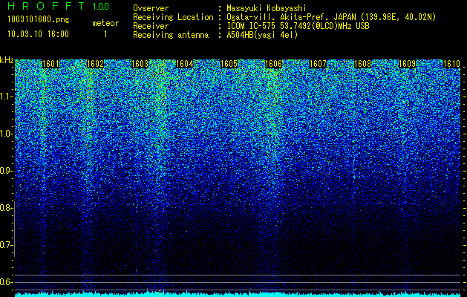The width and height of the screenshot is (467, 297).
Task: Click the 0.8 frequency axis label
Action: point(5,208)
